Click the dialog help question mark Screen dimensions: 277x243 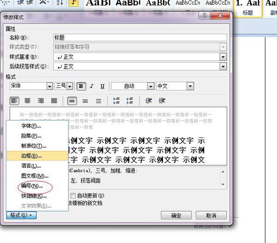click(x=205, y=16)
